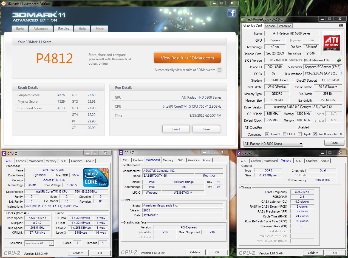This screenshot has height=258, width=348.
Task: Click the Load button in Run Details
Action: pyautogui.click(x=176, y=129)
